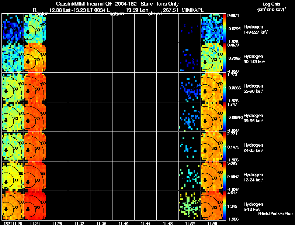
Task: Open the Hydrogen 55-90 keV image at 11:20
Action: click(13, 87)
